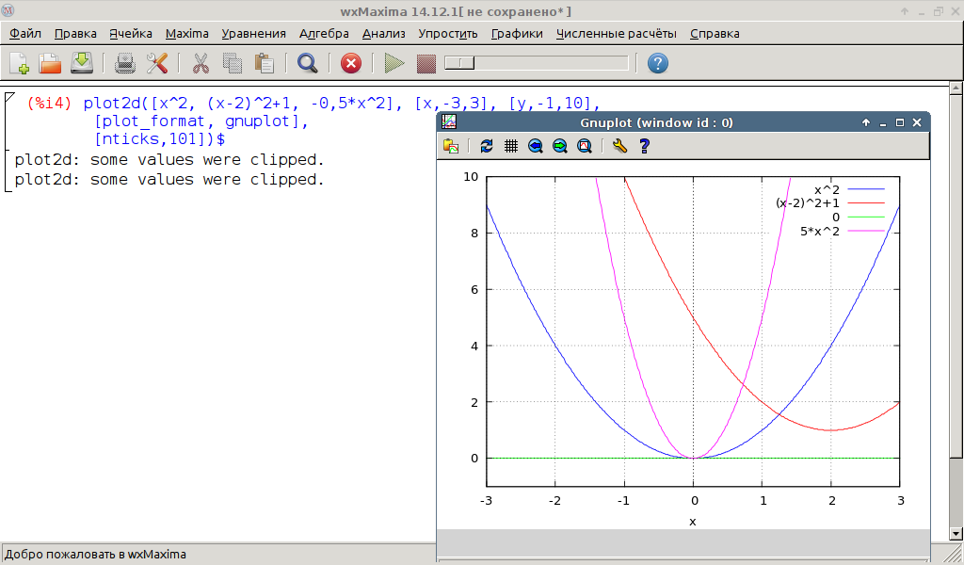Screen dimensions: 964x565
Task: Open wxMaxima configuration (tools icon)
Action: [x=156, y=63]
